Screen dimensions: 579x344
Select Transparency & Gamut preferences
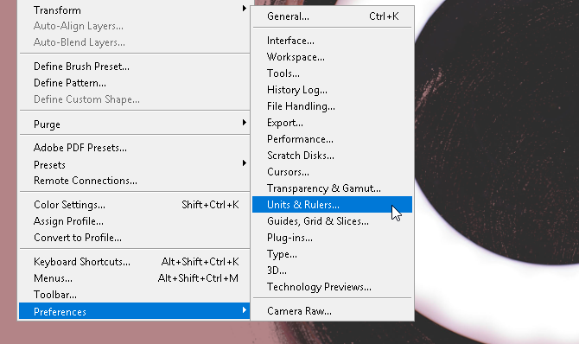pyautogui.click(x=332, y=188)
